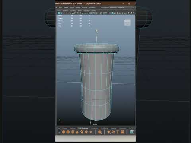Open the Curves shelf tab

65,128
